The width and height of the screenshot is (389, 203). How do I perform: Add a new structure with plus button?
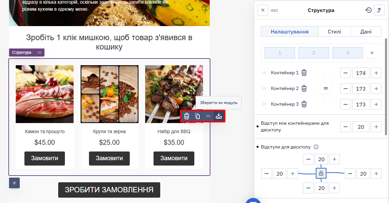pos(14,183)
